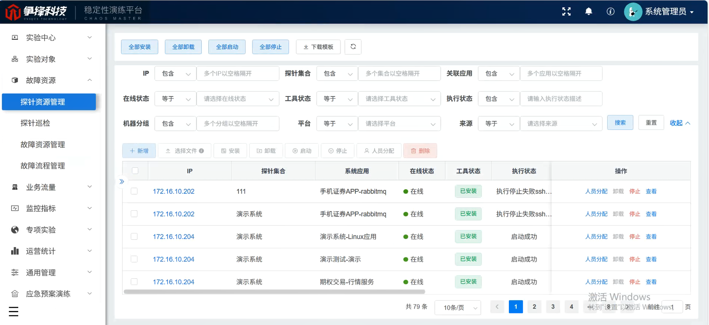
Task: Open the 请选择平台 dropdown
Action: [399, 124]
